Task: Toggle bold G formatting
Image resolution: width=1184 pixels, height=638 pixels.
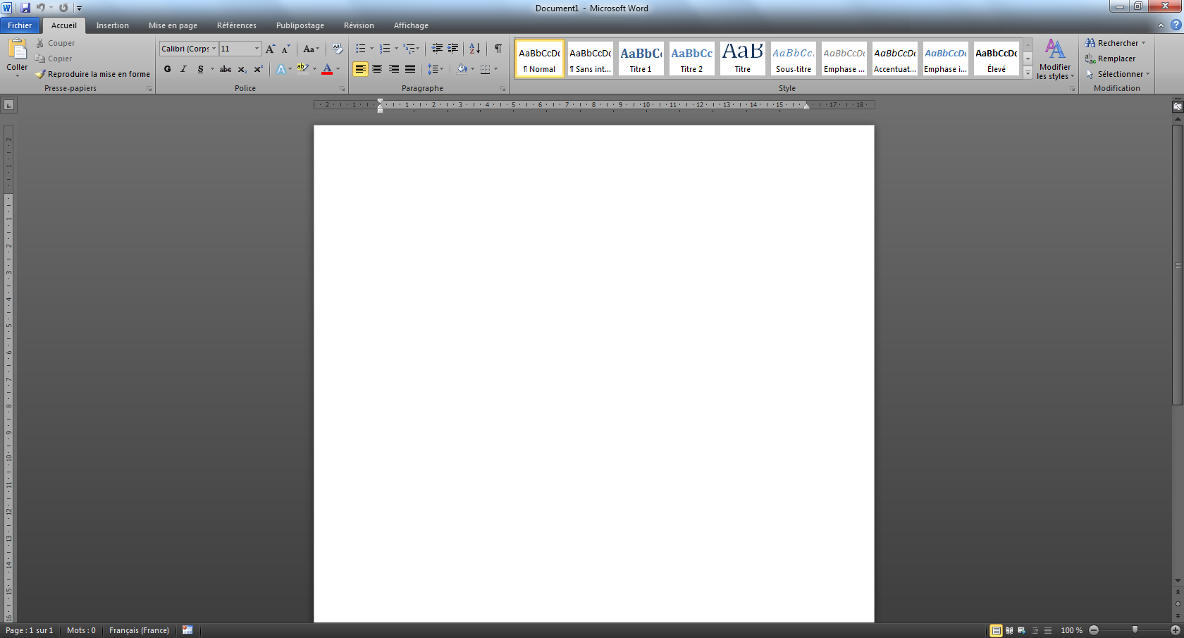Action: [167, 69]
